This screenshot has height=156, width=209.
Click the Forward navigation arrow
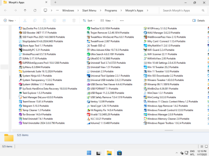click(x=15, y=10)
